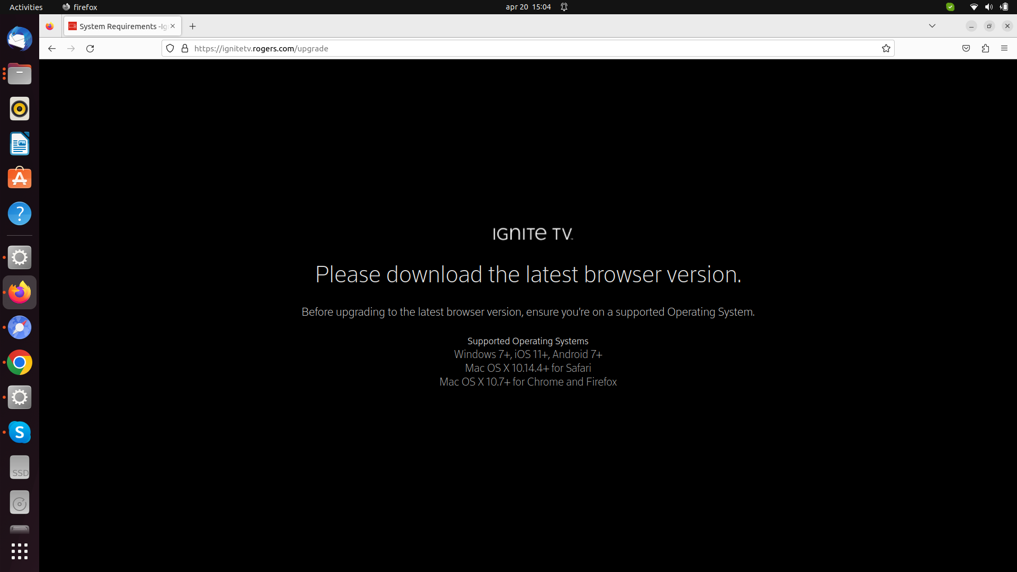Go back to the previous page
The image size is (1017, 572).
coord(51,48)
